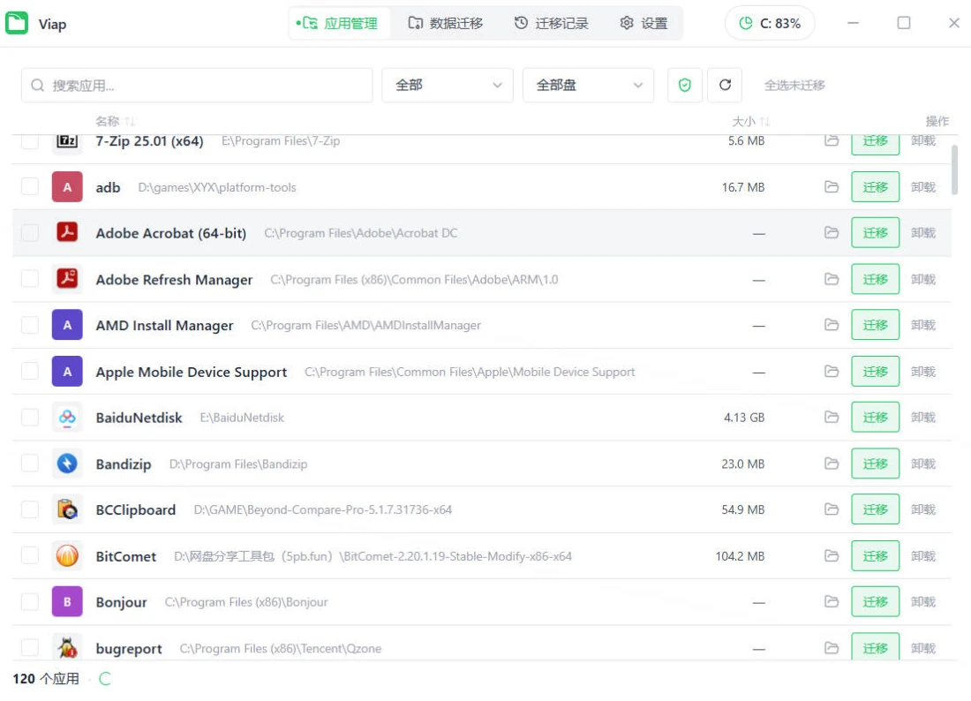Open folder location for adb

[x=831, y=186]
